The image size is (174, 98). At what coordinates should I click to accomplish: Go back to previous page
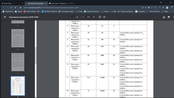pos(3,8)
